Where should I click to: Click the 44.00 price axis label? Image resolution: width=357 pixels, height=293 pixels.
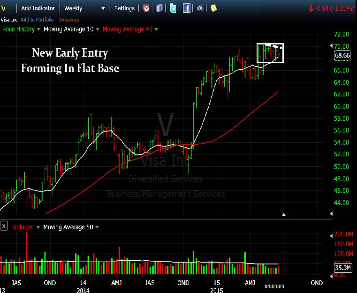pos(342,203)
